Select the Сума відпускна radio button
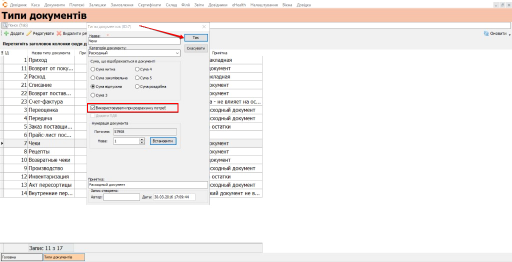This screenshot has width=512, height=262. coord(93,86)
